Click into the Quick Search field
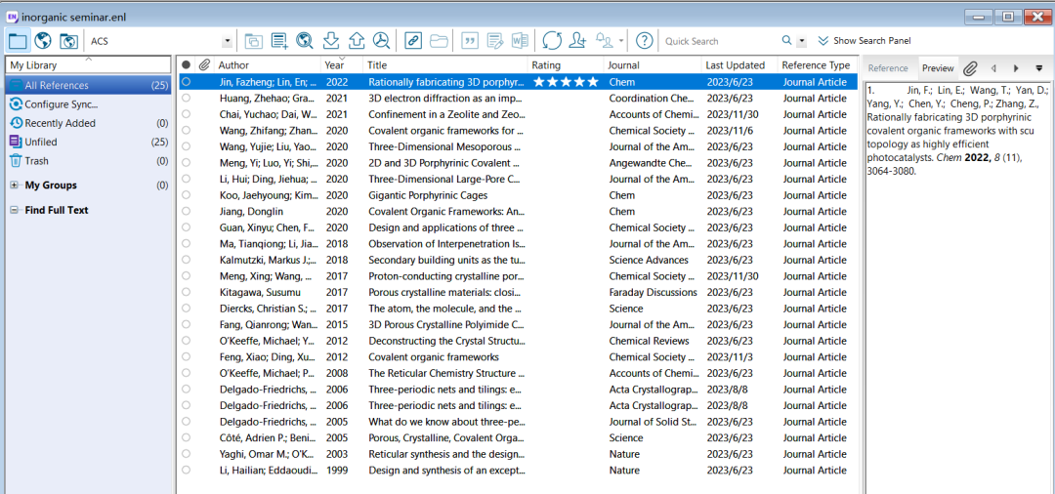 [719, 41]
